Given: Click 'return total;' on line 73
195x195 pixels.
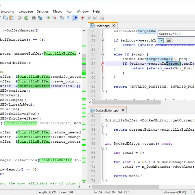Looking at the screenshot, I should [128, 176].
